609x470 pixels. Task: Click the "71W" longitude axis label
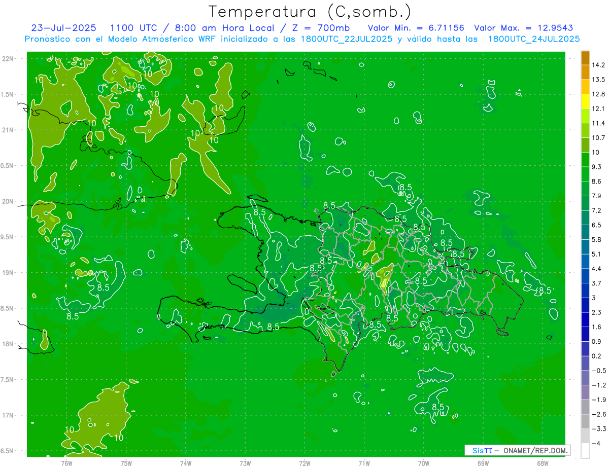coord(364,463)
